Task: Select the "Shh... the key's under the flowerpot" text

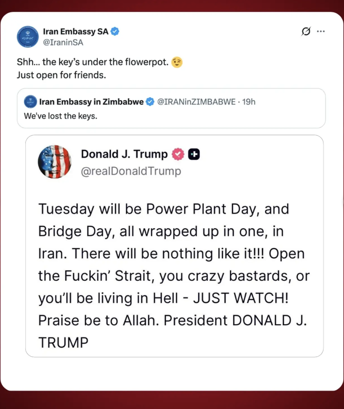Action: tap(92, 62)
